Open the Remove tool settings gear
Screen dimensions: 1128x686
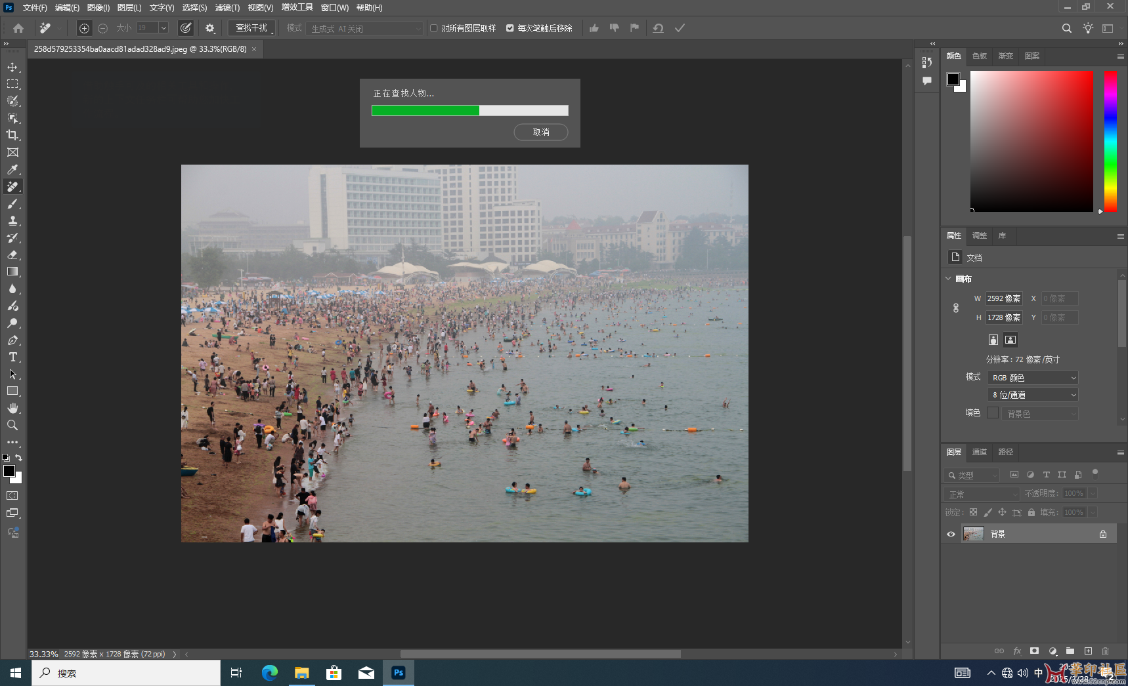click(x=210, y=28)
